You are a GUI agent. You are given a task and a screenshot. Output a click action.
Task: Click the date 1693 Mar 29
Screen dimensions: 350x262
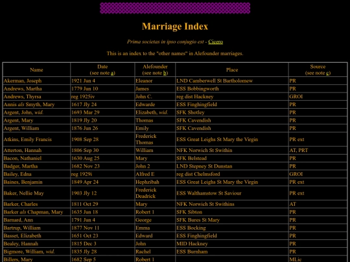86,113
